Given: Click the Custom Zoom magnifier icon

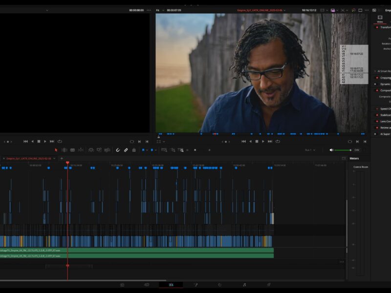Looking at the screenshot, I should coord(181,150).
